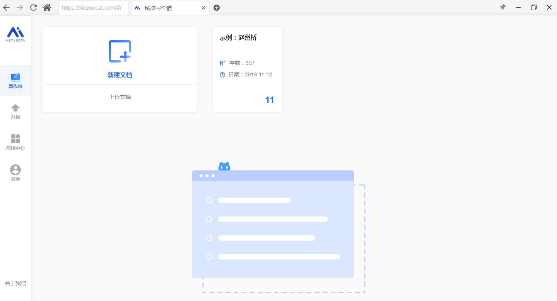Close the 秘塔写作猫 tab
557x301 pixels.
coord(203,7)
